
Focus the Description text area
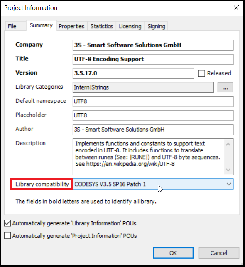point(149,157)
